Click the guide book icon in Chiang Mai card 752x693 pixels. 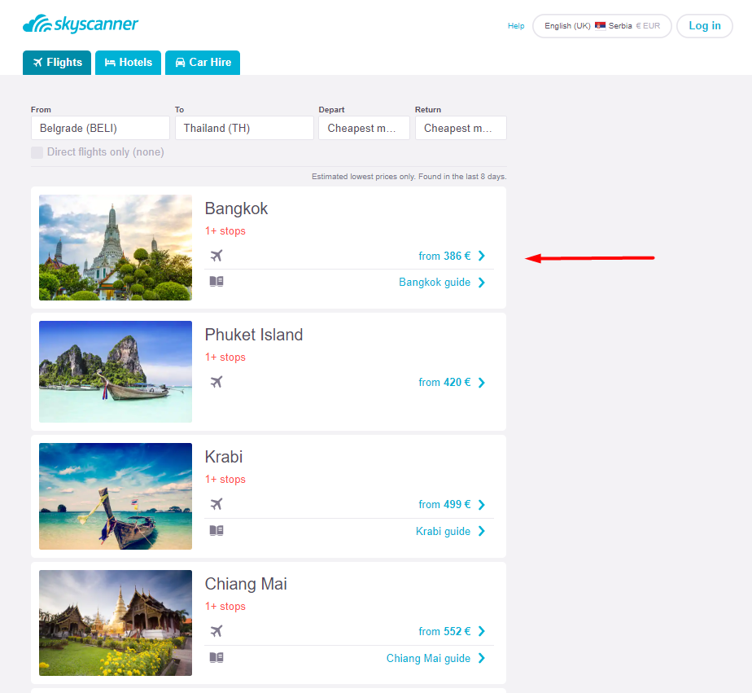coord(216,658)
